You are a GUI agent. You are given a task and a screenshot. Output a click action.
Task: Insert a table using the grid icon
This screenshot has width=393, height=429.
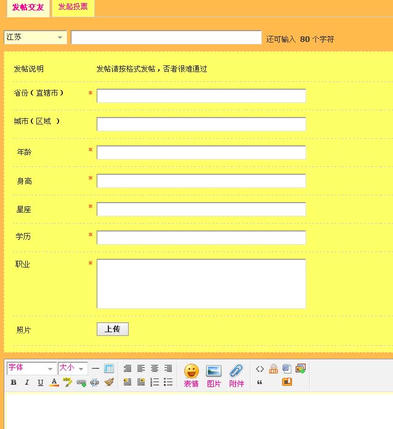click(x=109, y=369)
